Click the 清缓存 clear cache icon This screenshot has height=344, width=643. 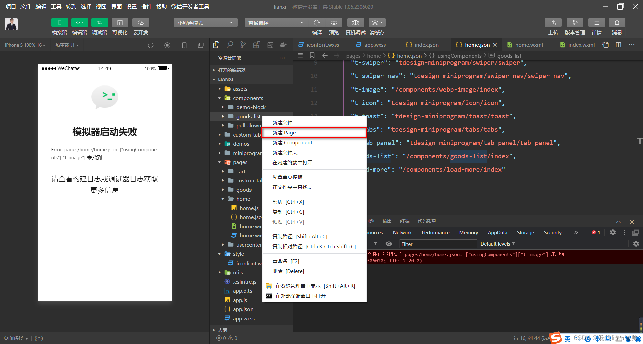377,23
